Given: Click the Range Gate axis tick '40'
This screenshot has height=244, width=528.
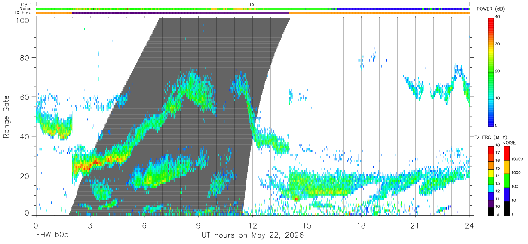Looking at the screenshot, I should tap(25, 136).
